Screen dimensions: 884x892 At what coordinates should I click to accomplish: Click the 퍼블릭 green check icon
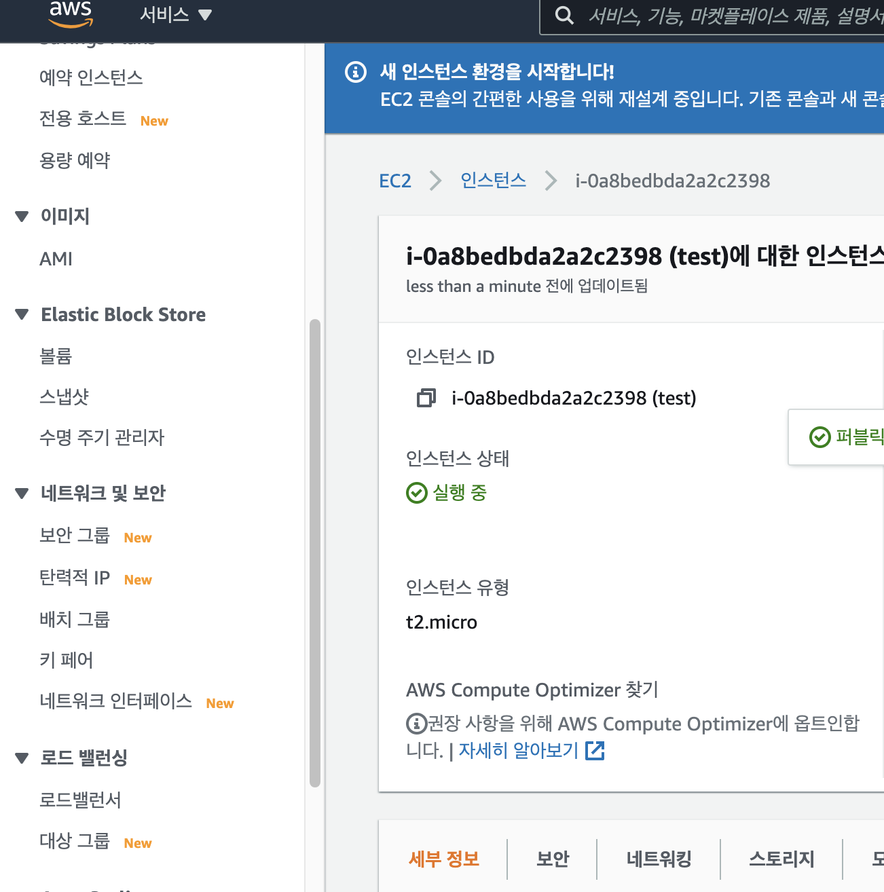[820, 437]
